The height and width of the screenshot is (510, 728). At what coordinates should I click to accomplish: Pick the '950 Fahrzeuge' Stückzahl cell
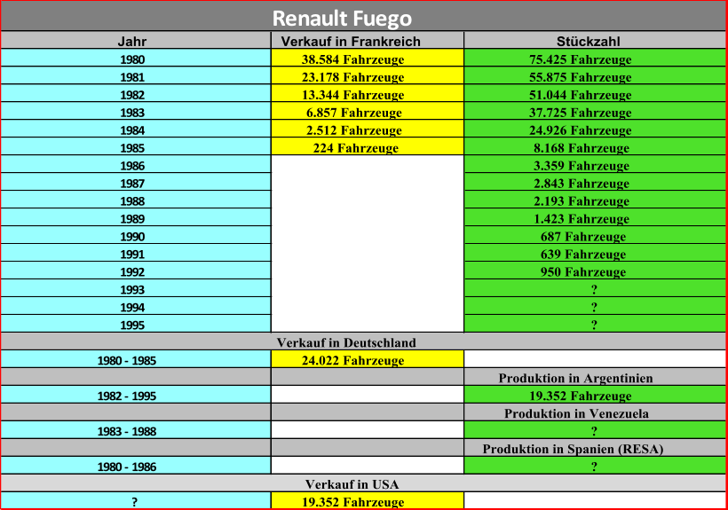click(x=595, y=271)
